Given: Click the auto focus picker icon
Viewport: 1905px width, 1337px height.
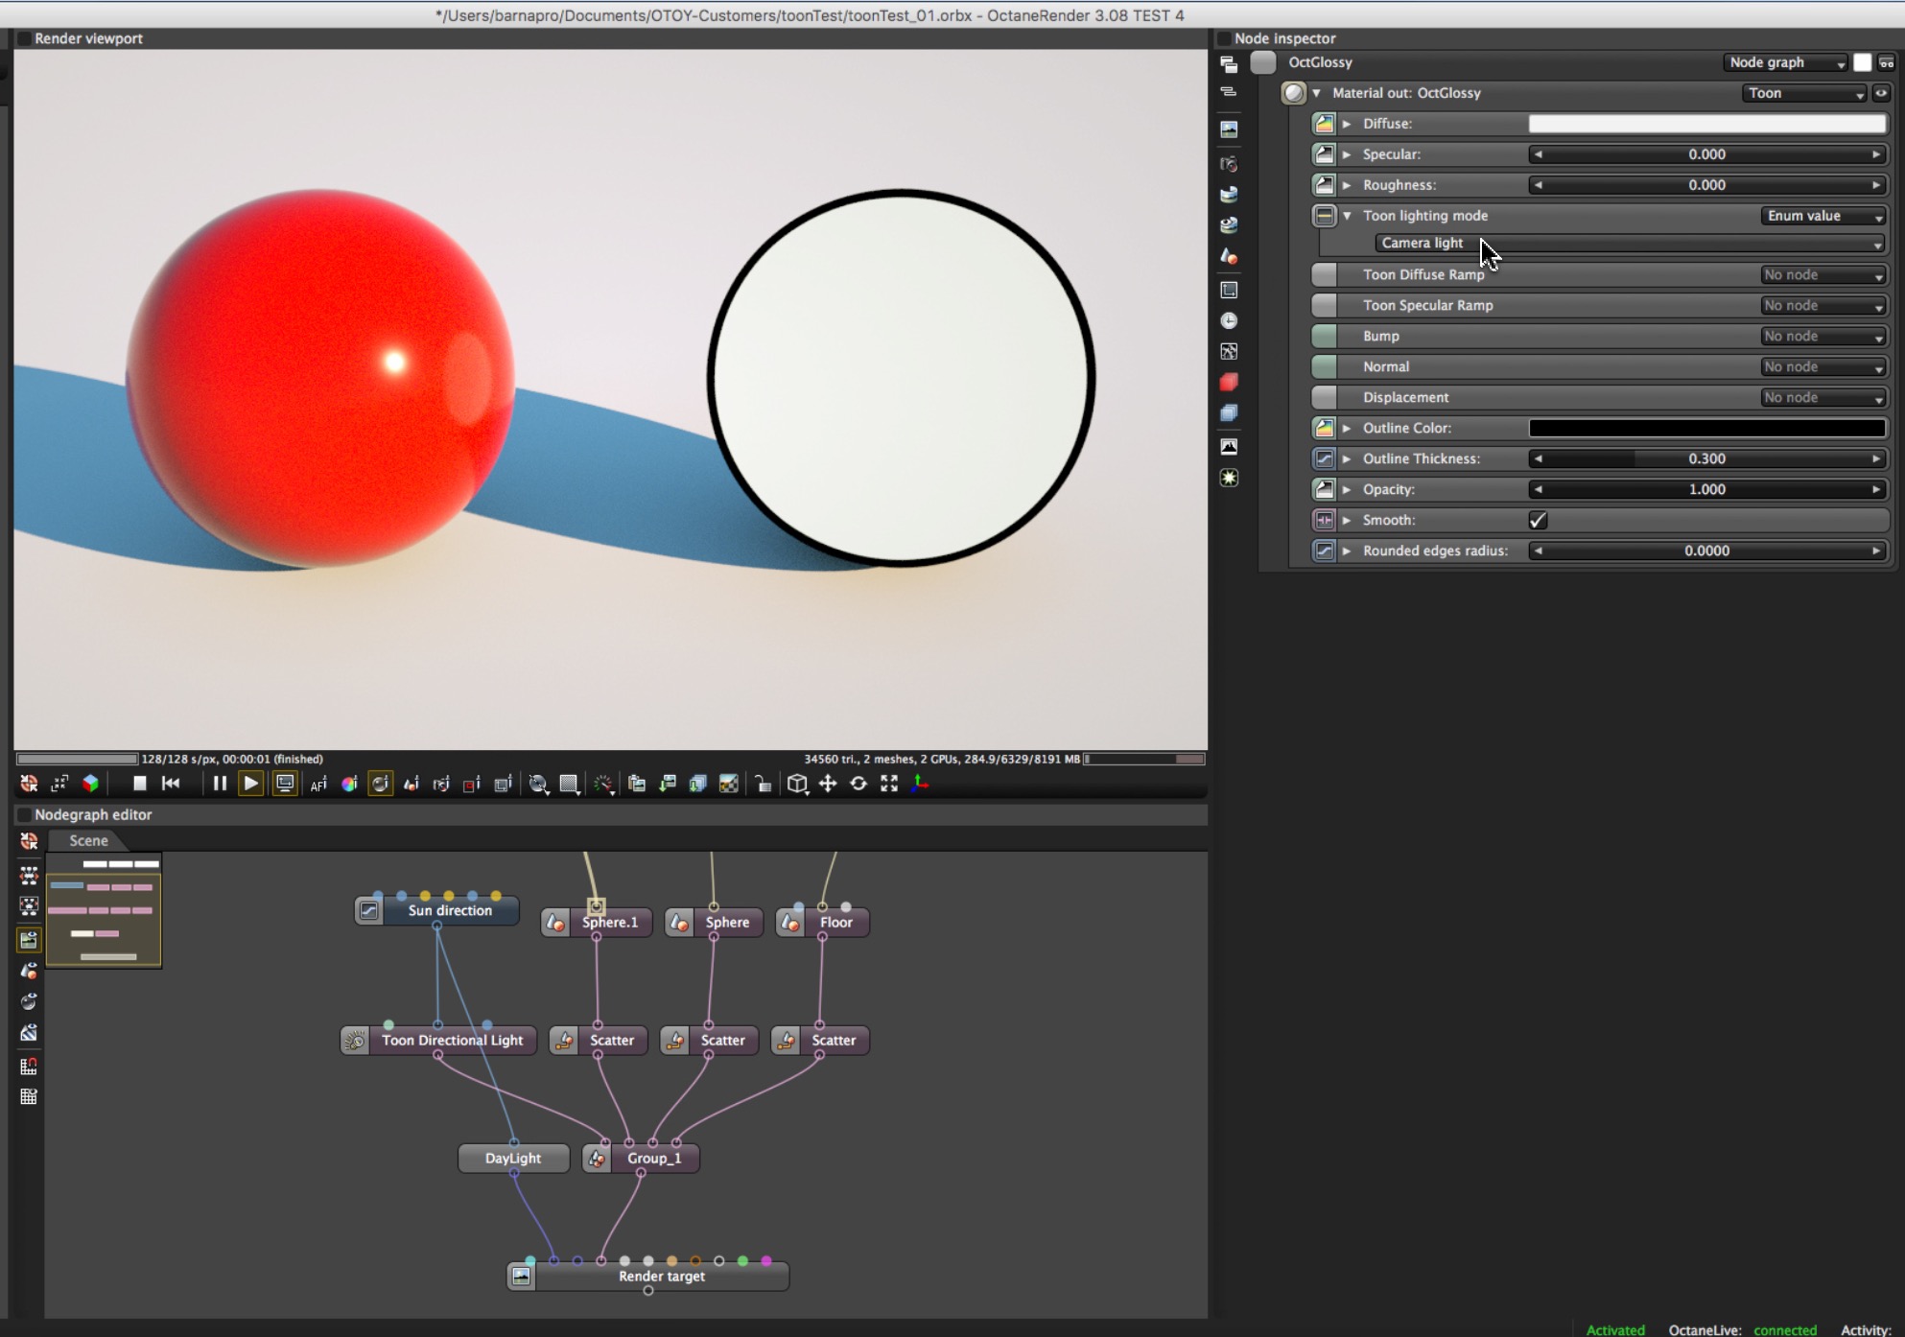Looking at the screenshot, I should click(x=318, y=785).
